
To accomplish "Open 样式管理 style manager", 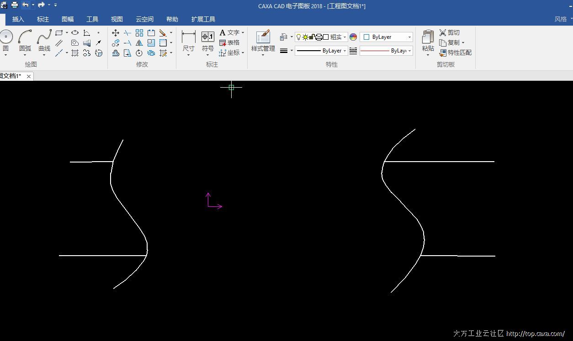I will click(x=263, y=40).
